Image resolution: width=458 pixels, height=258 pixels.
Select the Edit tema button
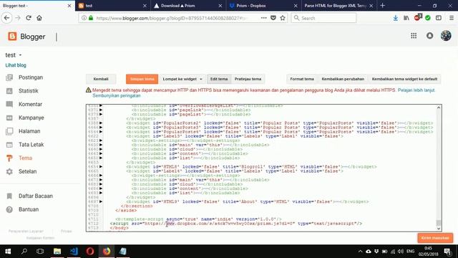(x=219, y=79)
